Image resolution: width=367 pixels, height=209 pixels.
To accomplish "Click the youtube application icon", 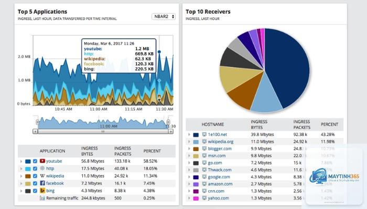I will 42,161.
